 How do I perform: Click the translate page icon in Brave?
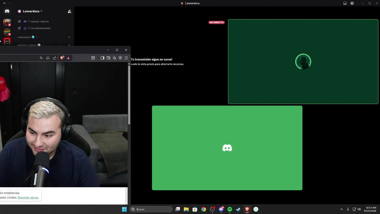(x=41, y=58)
